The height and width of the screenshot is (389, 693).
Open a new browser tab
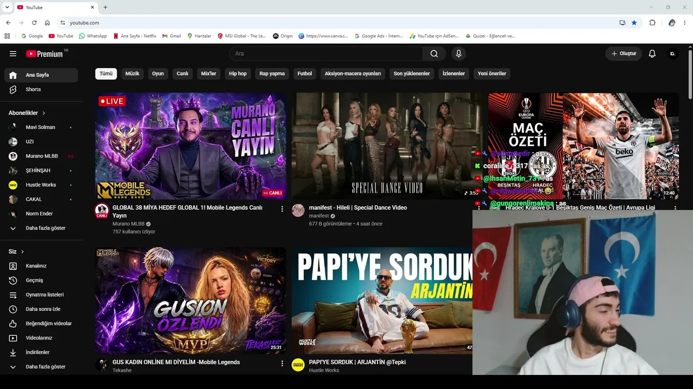point(105,8)
